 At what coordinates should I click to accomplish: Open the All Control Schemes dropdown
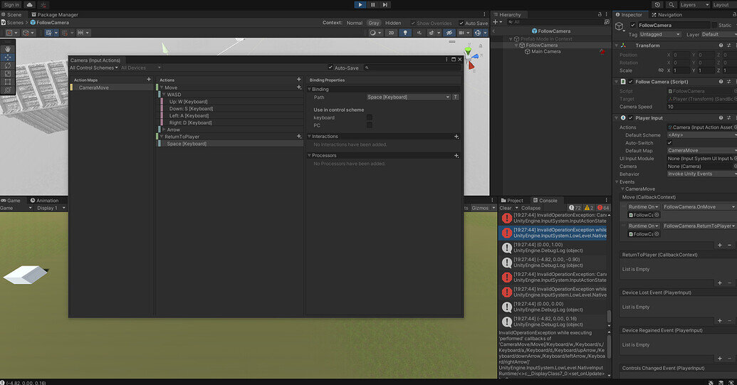[x=92, y=68]
